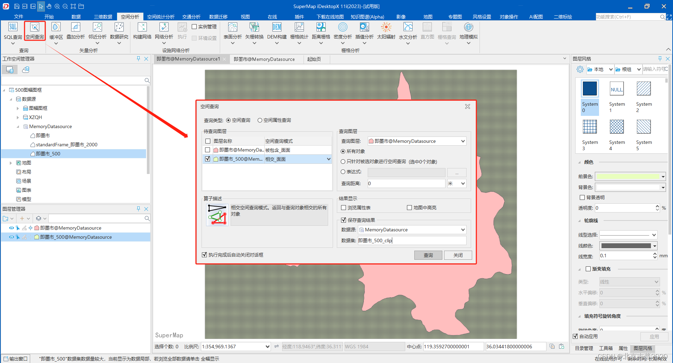Toggle 执行完成后自动关闭对话框 checkbox

coord(204,255)
